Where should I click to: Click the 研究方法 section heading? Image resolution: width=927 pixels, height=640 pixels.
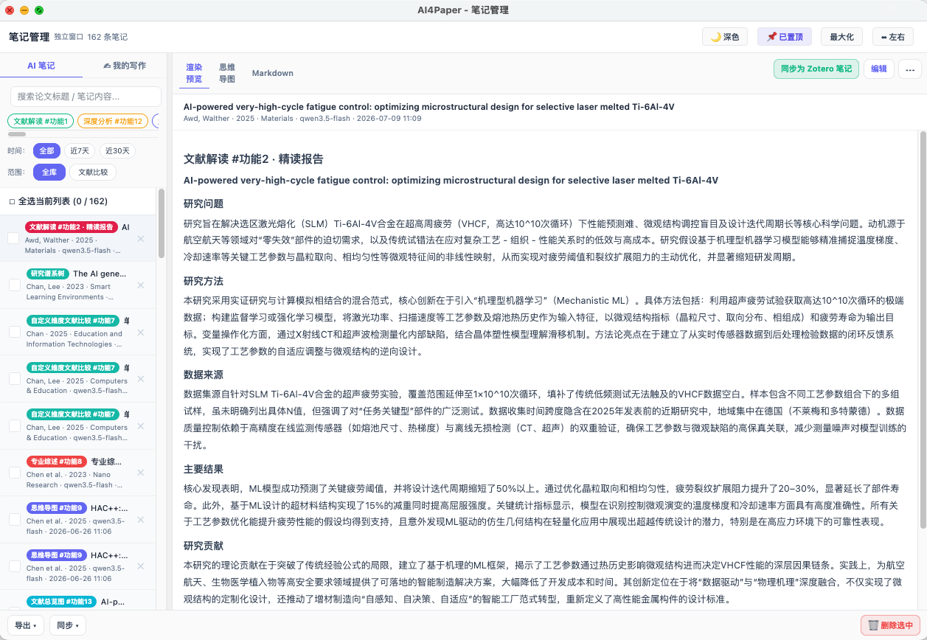[204, 282]
